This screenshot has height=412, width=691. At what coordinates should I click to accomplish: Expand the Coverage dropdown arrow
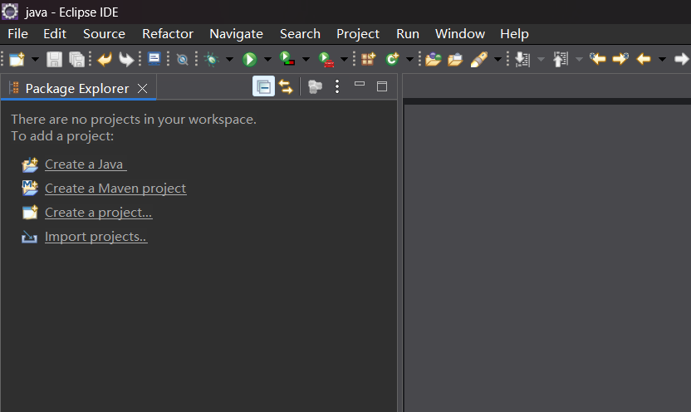(x=306, y=59)
